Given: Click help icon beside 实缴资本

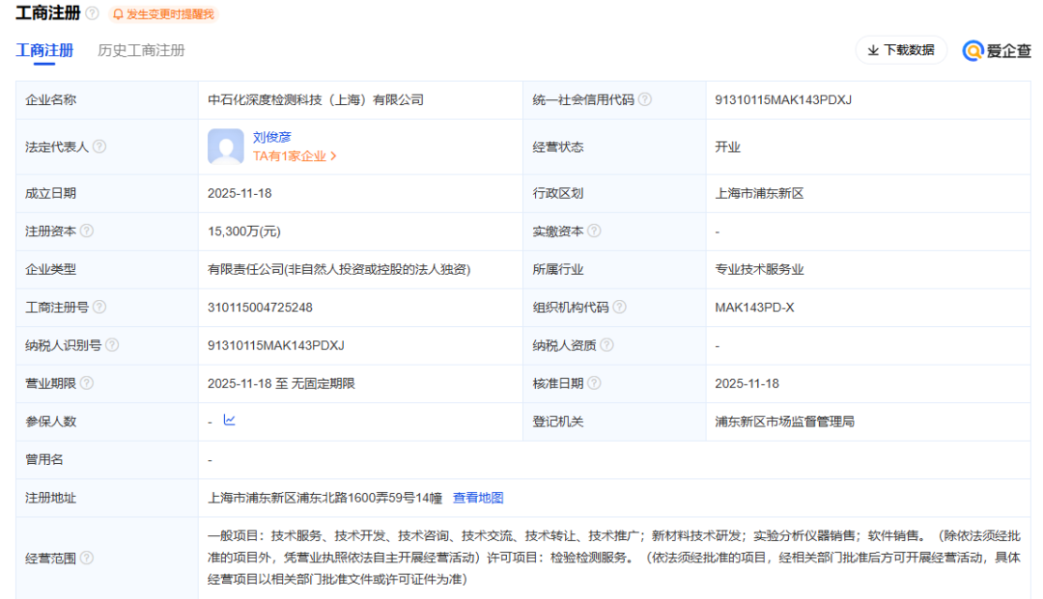Looking at the screenshot, I should click(594, 231).
